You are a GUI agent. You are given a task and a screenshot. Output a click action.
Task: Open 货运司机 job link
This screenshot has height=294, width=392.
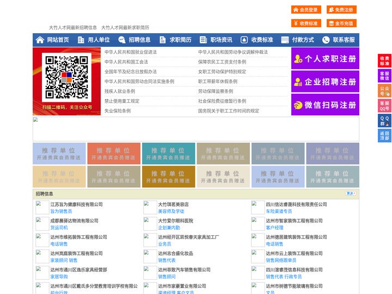click(59, 228)
